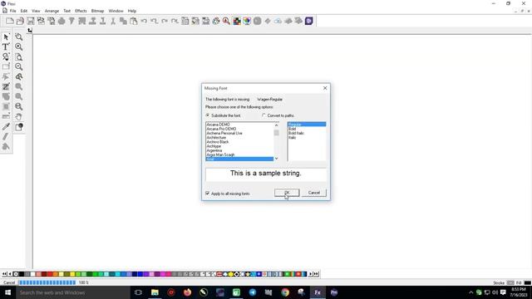
Task: Advance color palette with the right arrow
Action: point(310,274)
